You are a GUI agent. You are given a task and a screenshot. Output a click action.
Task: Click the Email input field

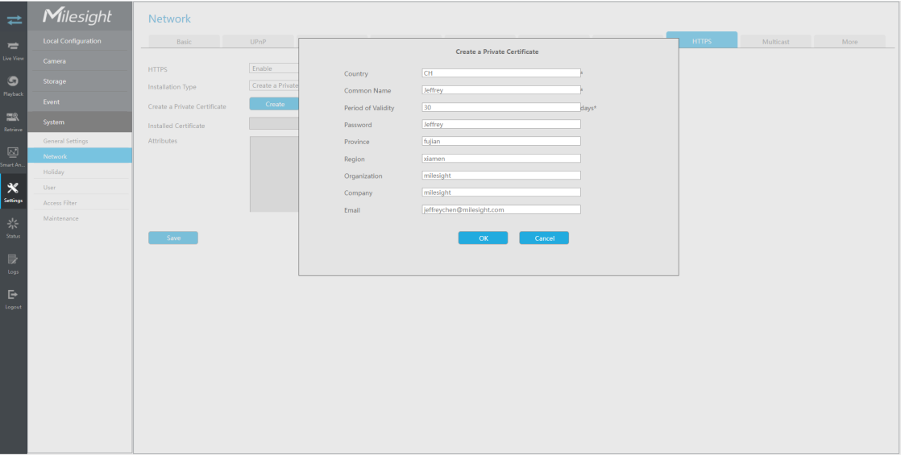click(x=501, y=209)
